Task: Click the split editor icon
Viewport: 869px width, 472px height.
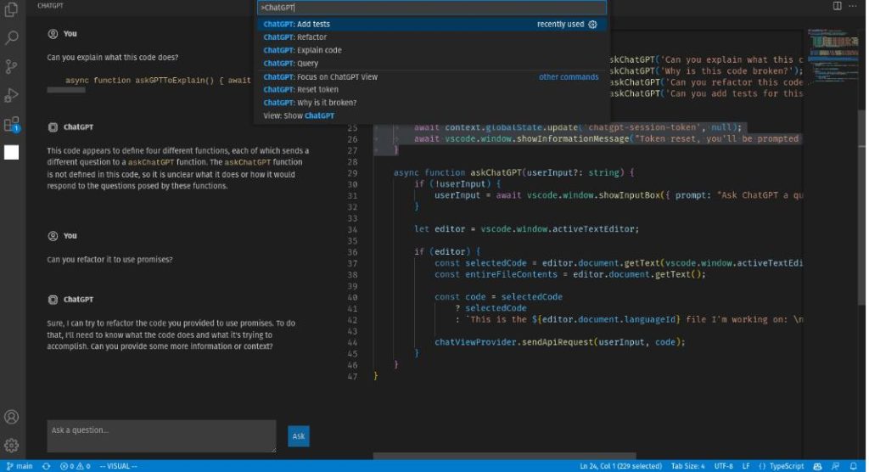Action: pos(837,6)
